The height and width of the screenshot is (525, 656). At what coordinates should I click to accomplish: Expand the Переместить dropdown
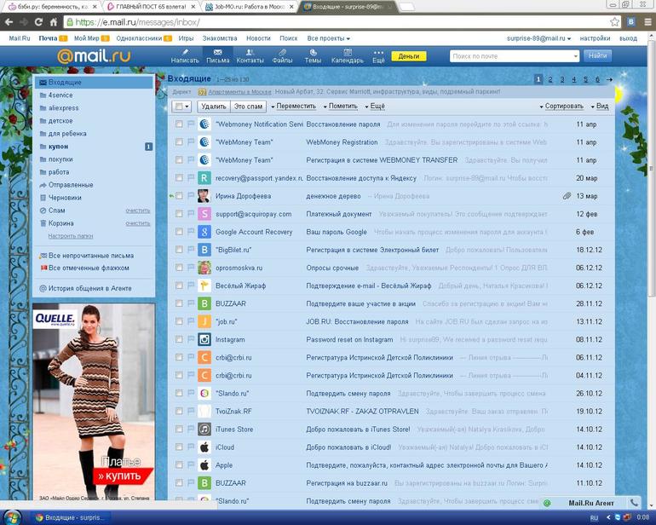pyautogui.click(x=296, y=107)
